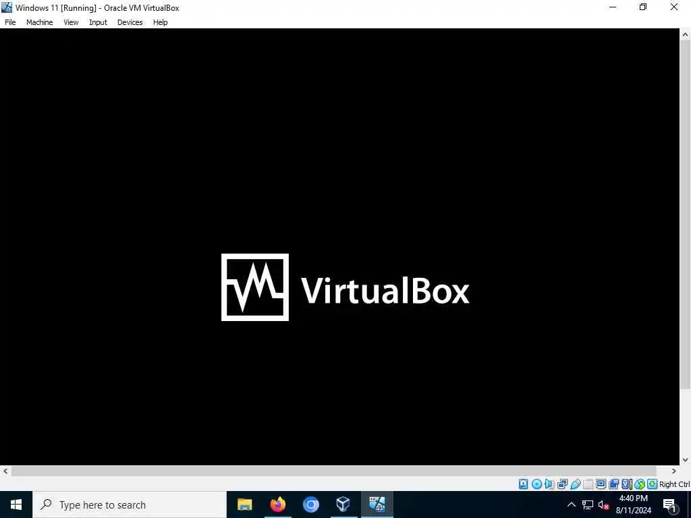Click the mouse integration status icon
The height and width of the screenshot is (518, 691).
pyautogui.click(x=640, y=484)
